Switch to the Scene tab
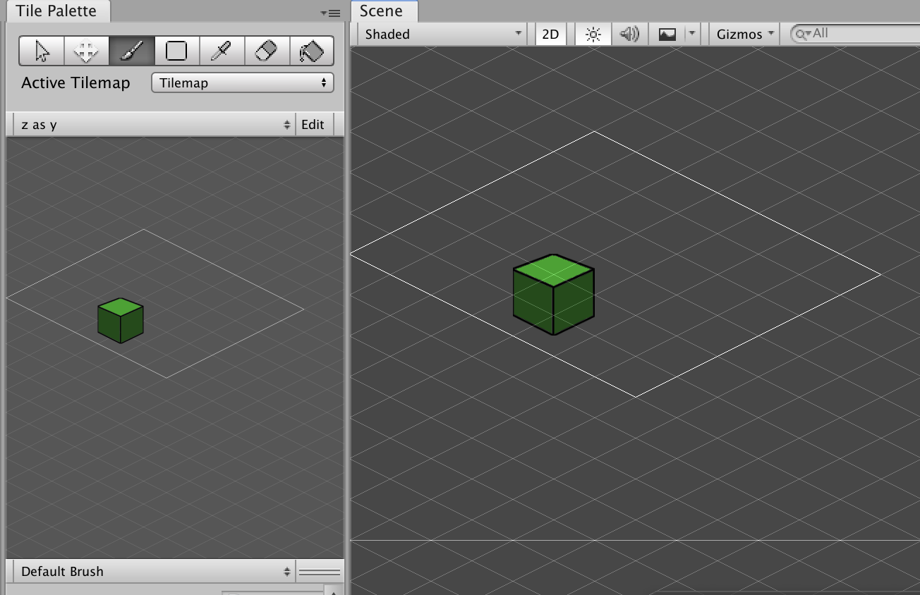 [383, 11]
